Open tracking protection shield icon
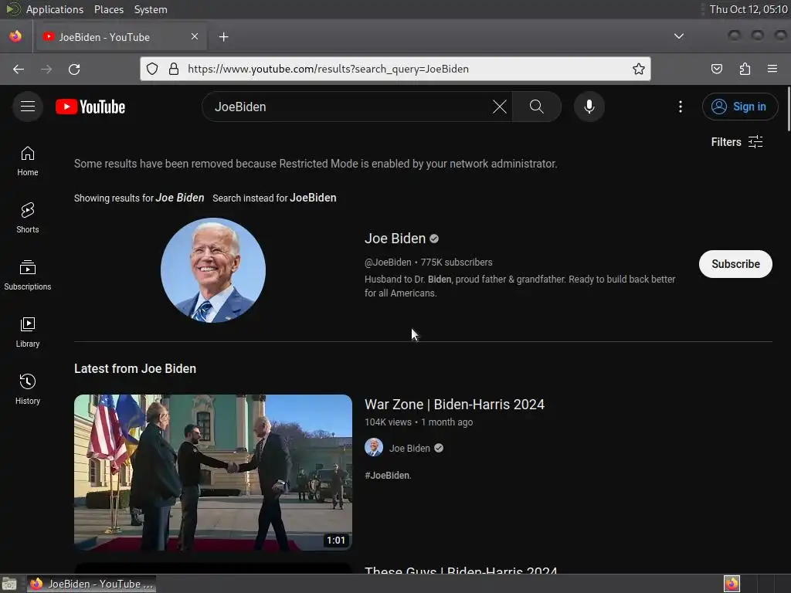Image resolution: width=791 pixels, height=593 pixels. pos(152,69)
